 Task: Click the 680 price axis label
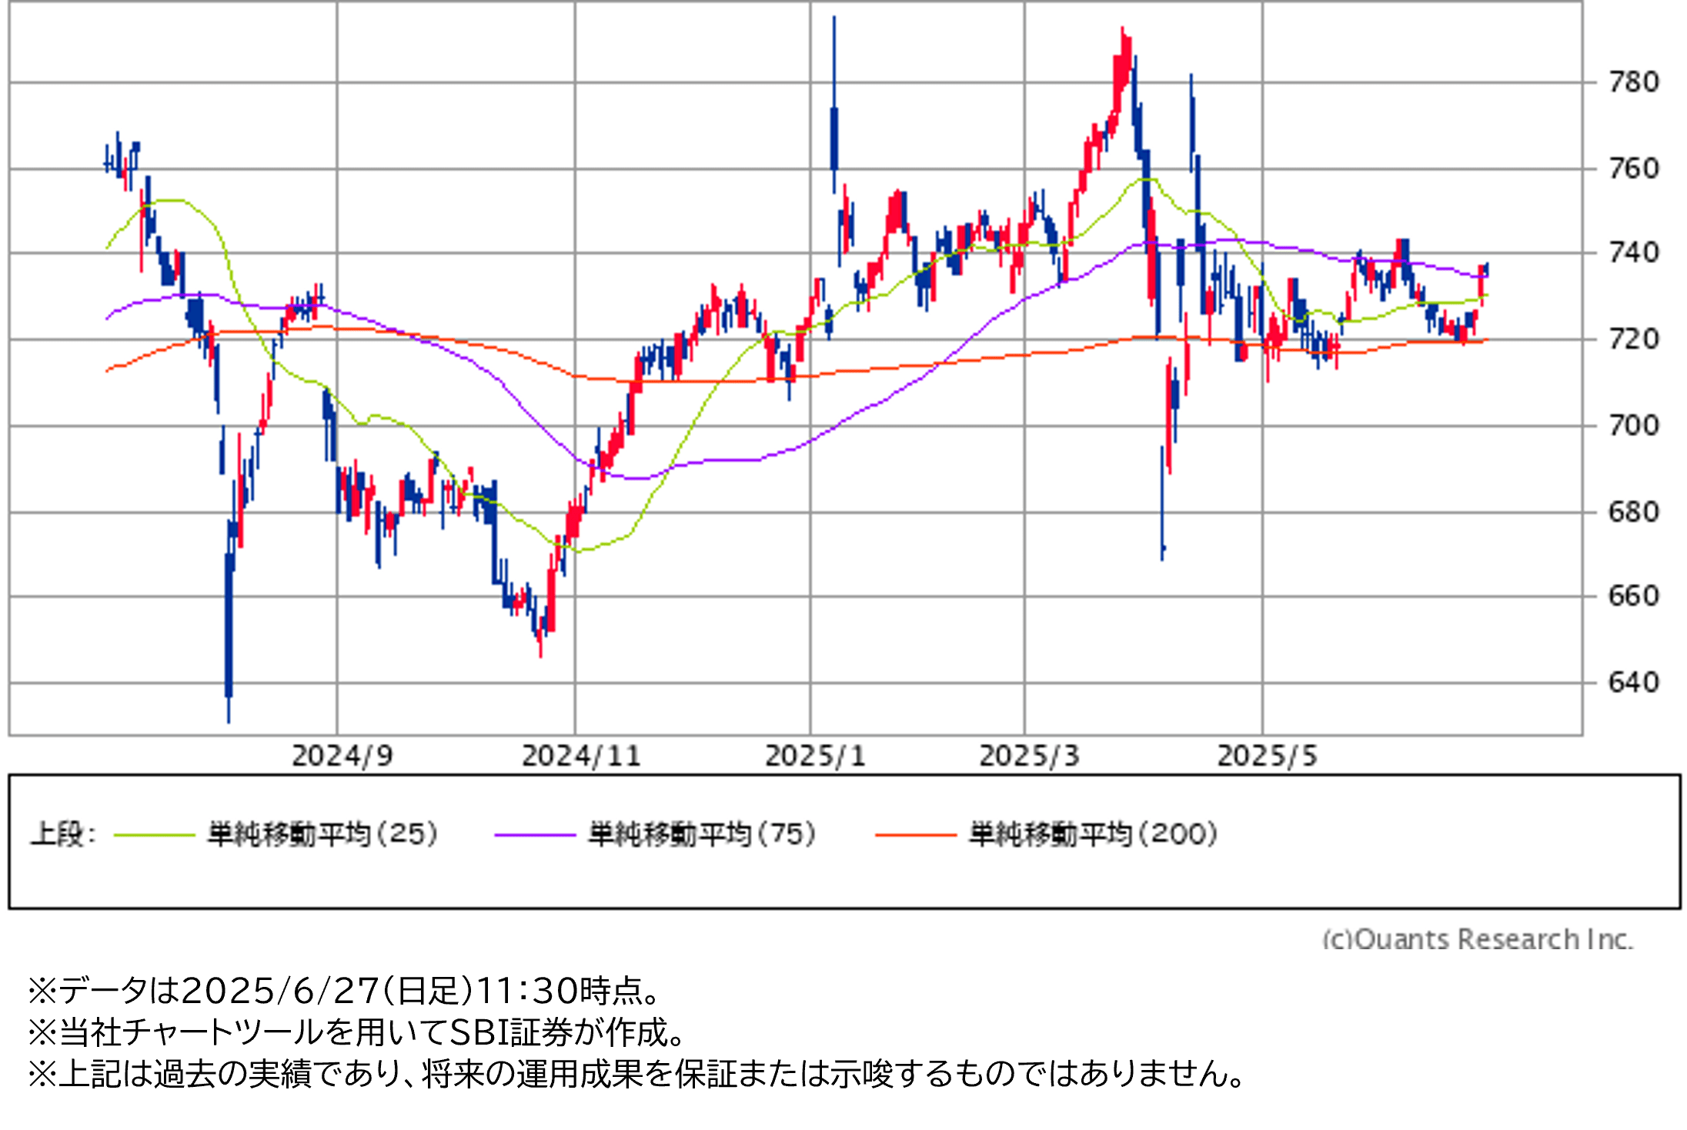click(x=1633, y=512)
